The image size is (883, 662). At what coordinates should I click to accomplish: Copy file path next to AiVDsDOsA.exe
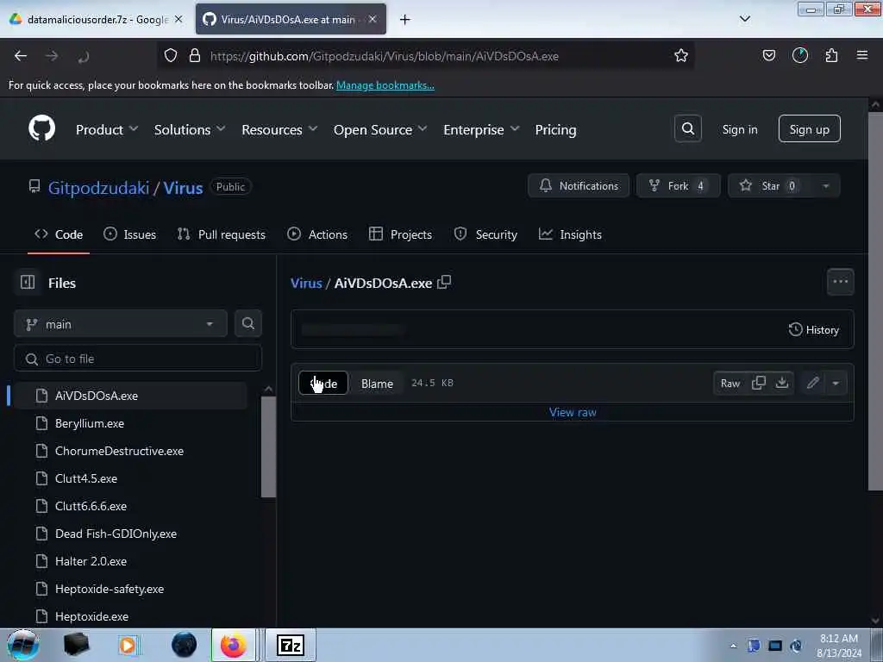pos(444,282)
